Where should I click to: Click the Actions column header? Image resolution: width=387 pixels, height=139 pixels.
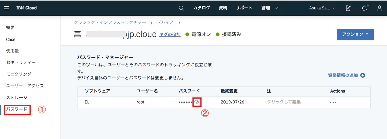click(337, 91)
